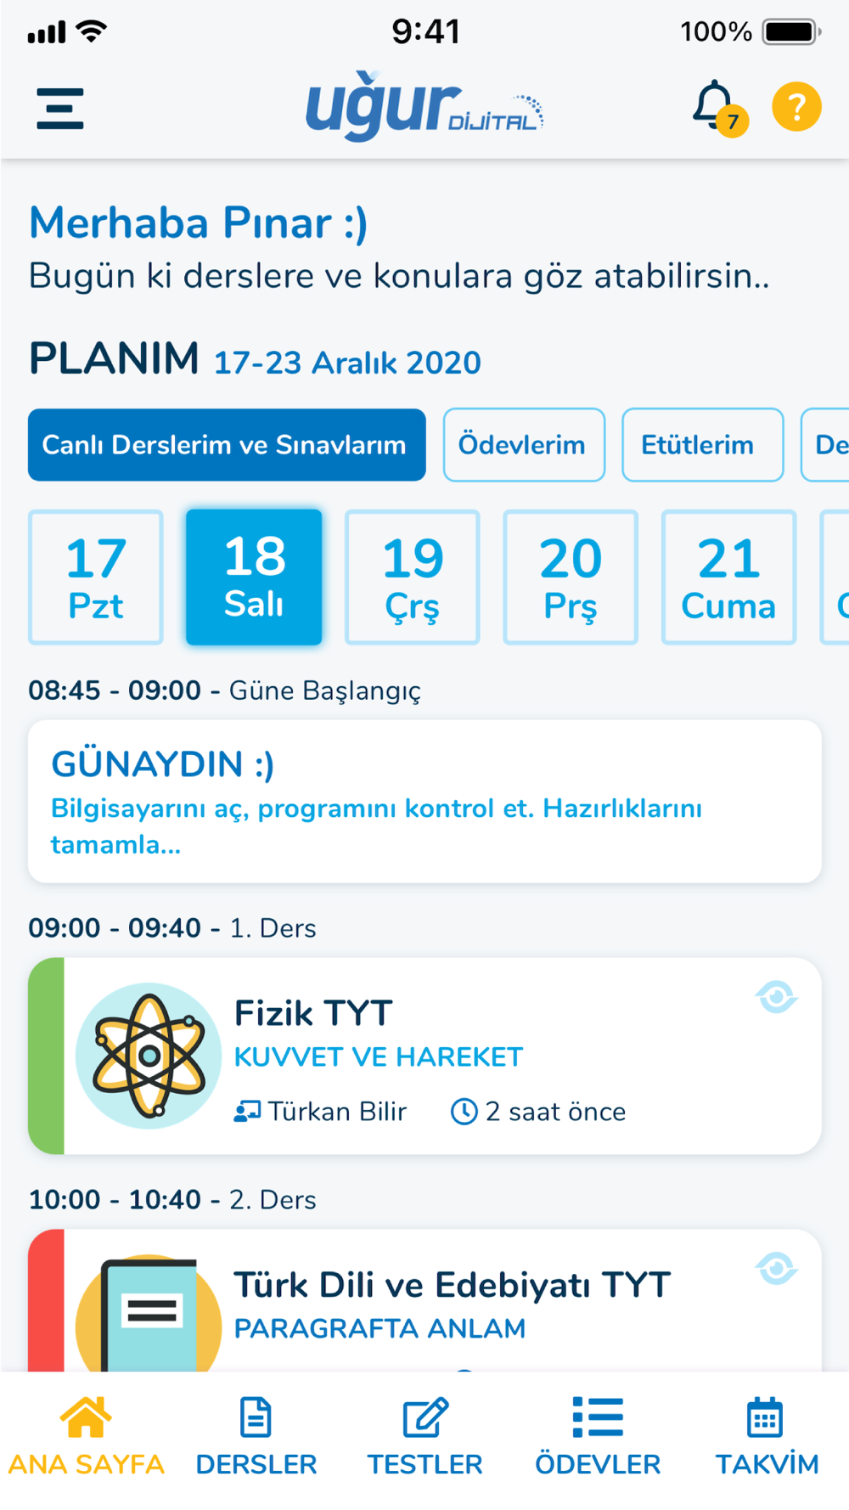Toggle eye icon on Fizik TYT card
The width and height of the screenshot is (849, 1510).
tap(776, 997)
